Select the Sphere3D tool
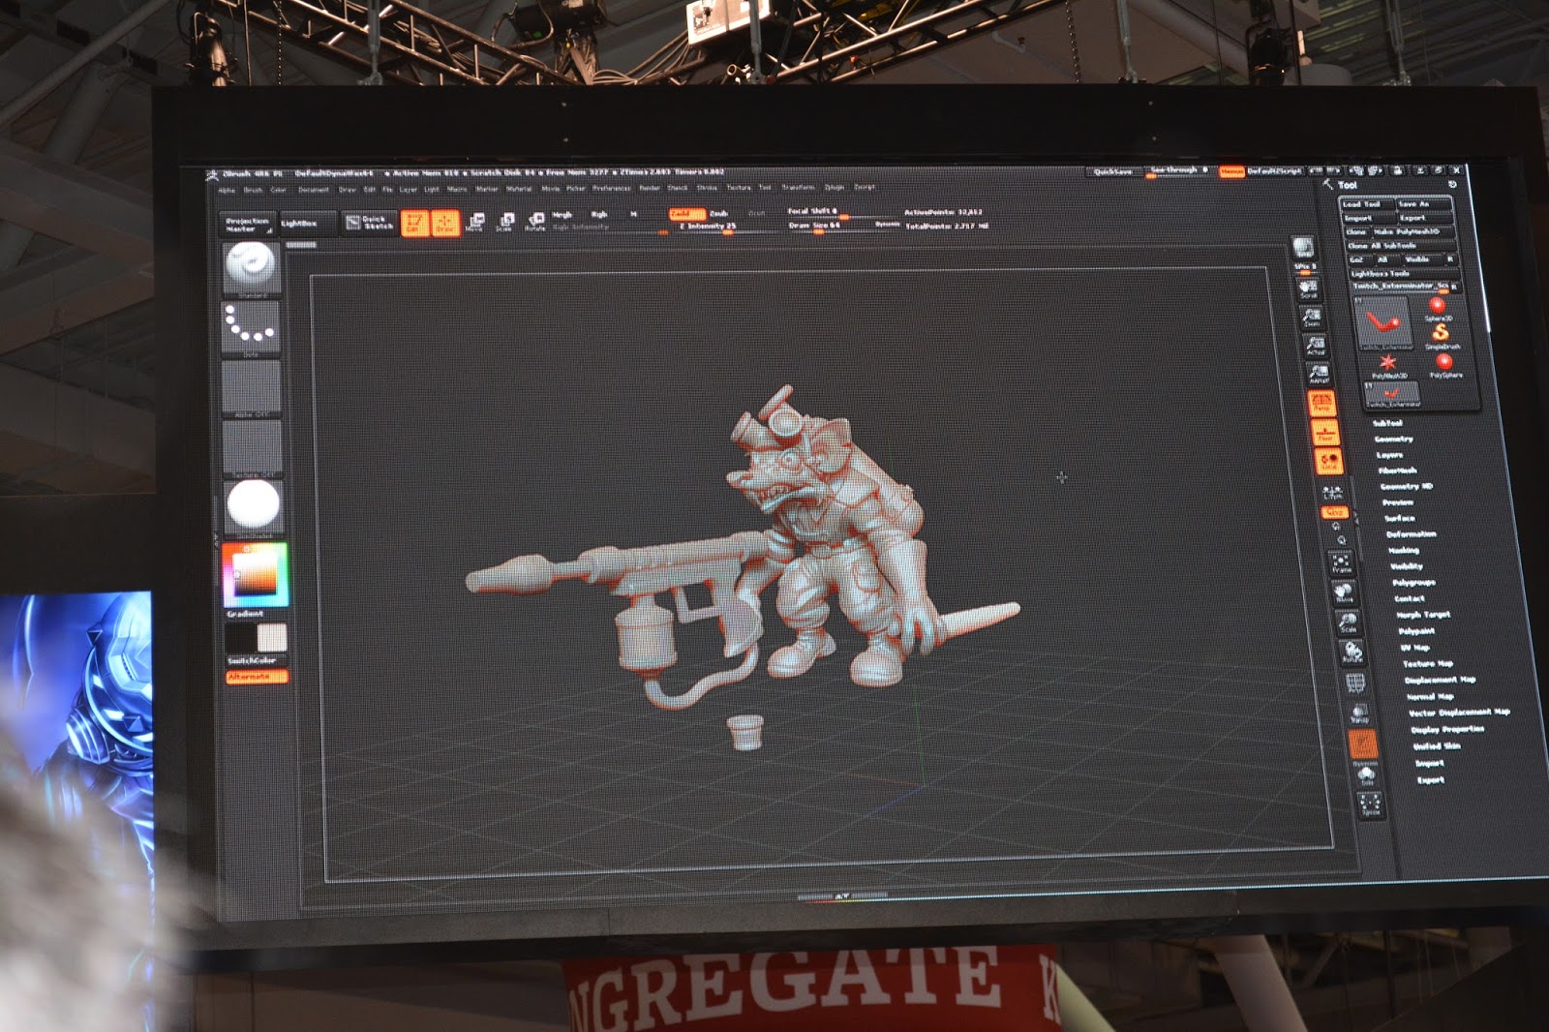 (1437, 309)
